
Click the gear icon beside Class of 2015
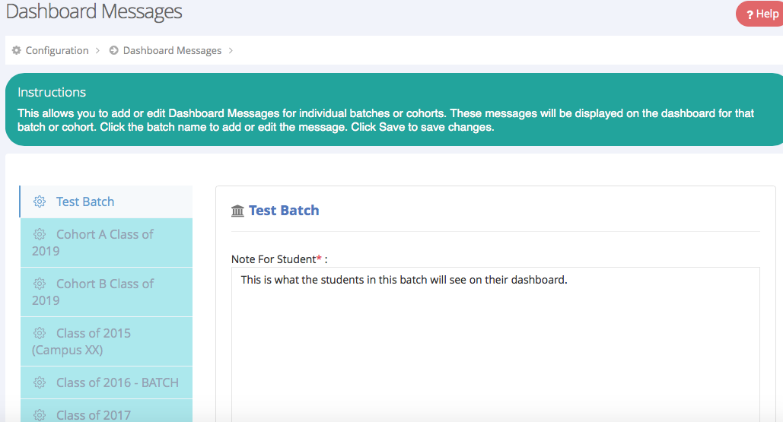(x=40, y=333)
